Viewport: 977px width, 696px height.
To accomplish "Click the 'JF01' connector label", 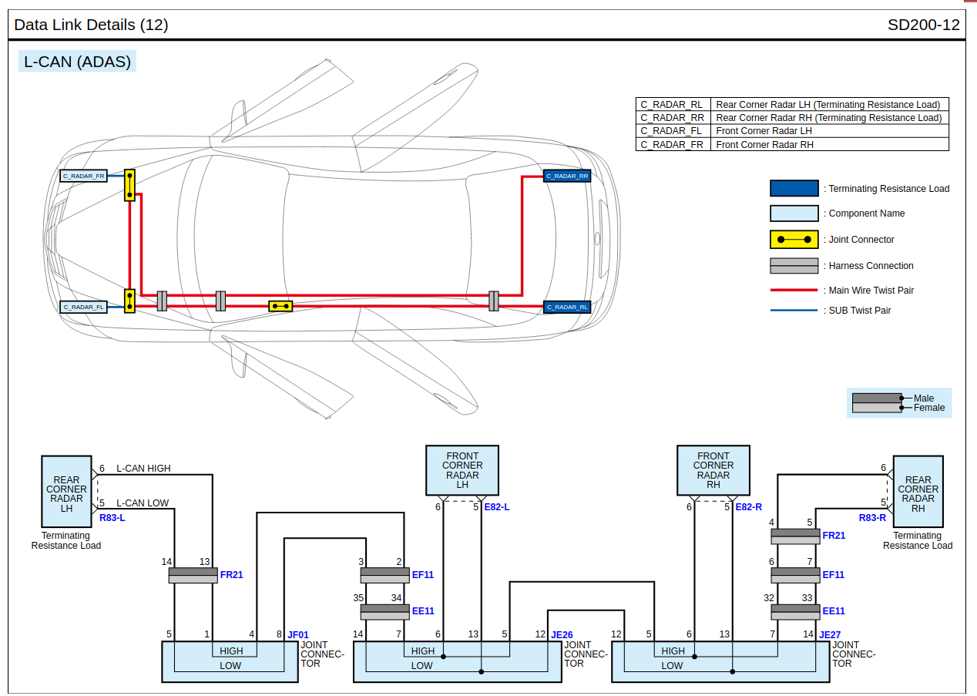I will (298, 635).
